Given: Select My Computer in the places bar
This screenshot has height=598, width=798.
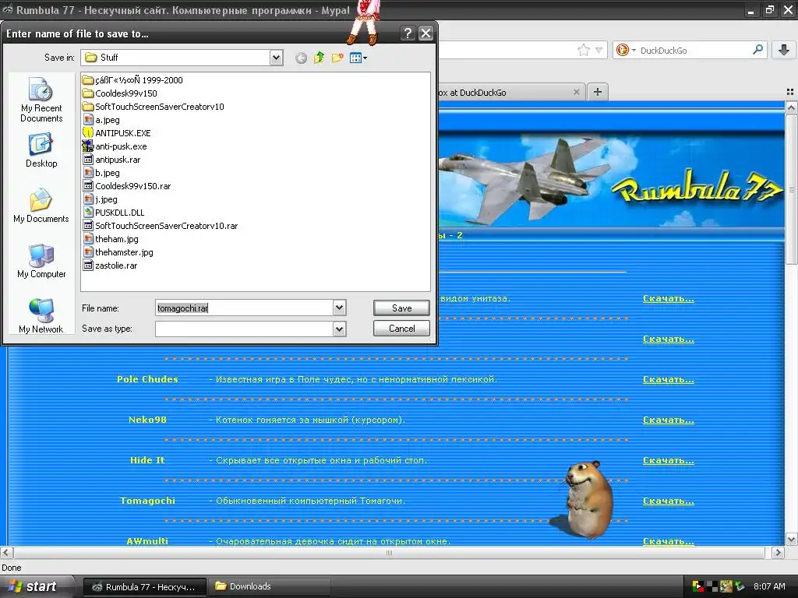Looking at the screenshot, I should click(x=41, y=261).
